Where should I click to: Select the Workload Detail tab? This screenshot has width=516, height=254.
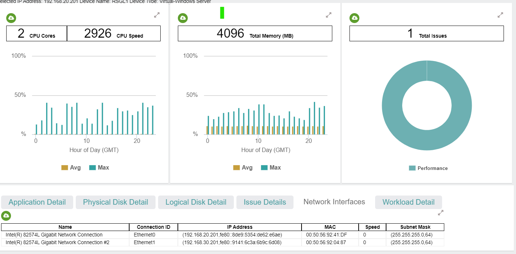tap(408, 202)
